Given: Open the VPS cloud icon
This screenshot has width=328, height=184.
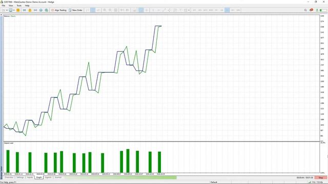Looking at the screenshot, I should coord(41,10).
